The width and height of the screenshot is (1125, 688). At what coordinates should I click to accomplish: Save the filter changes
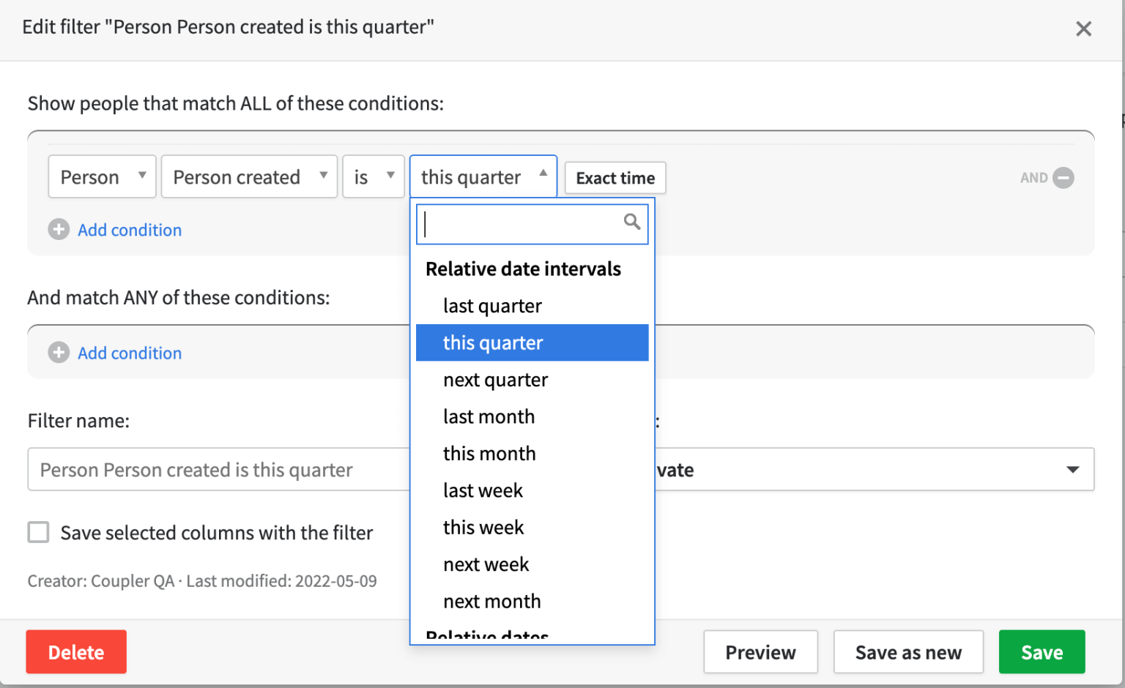pyautogui.click(x=1042, y=651)
